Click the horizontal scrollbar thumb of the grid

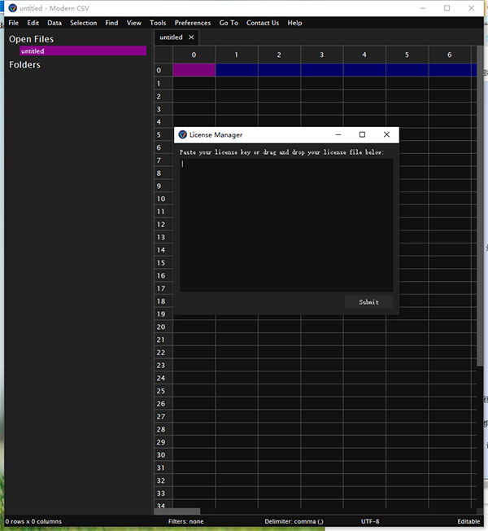point(177,511)
